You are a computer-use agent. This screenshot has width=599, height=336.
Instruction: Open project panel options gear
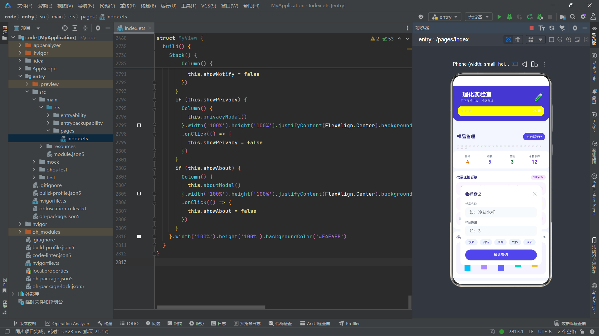[x=98, y=28]
